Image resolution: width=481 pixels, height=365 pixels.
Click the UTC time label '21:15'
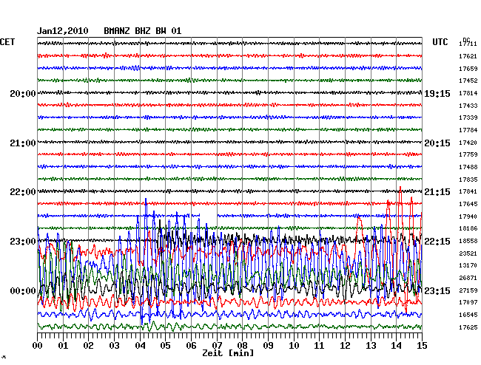pos(437,192)
